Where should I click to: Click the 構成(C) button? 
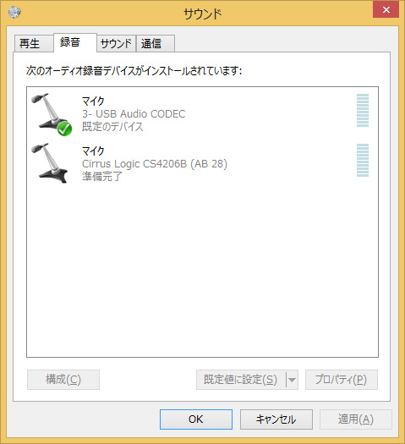pyautogui.click(x=63, y=380)
